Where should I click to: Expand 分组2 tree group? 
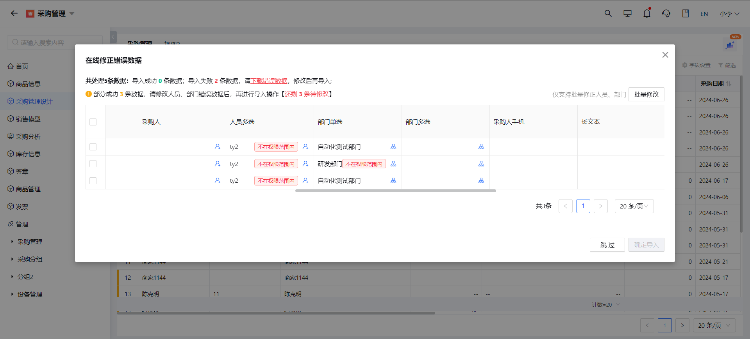(12, 277)
